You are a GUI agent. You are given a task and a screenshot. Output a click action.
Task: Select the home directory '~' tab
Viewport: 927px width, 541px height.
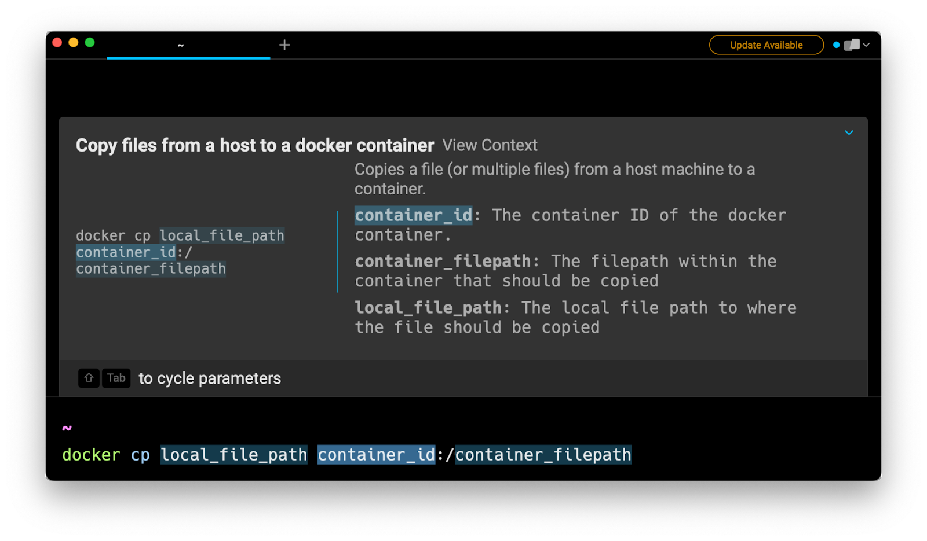(181, 45)
